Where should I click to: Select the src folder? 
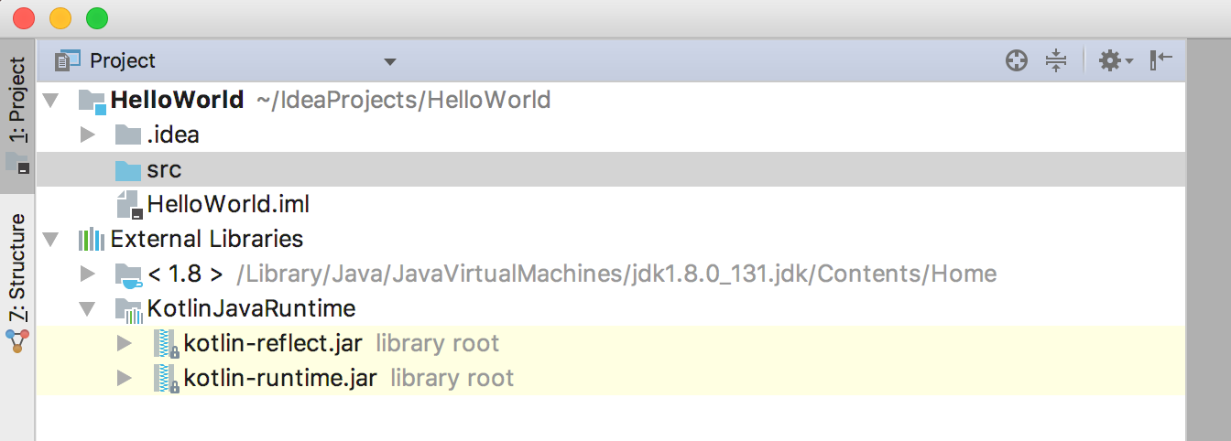tap(164, 170)
